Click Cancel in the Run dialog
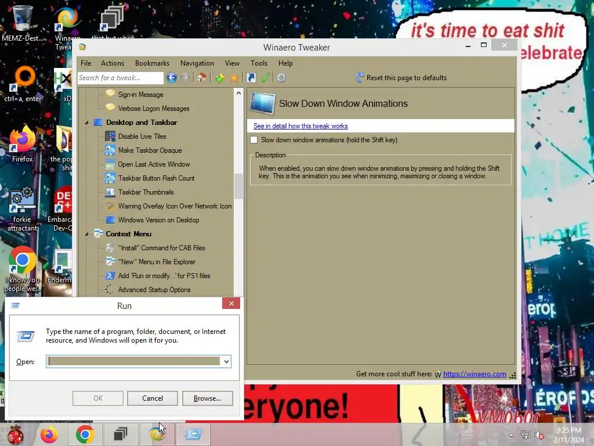Image resolution: width=594 pixels, height=446 pixels. click(x=153, y=398)
